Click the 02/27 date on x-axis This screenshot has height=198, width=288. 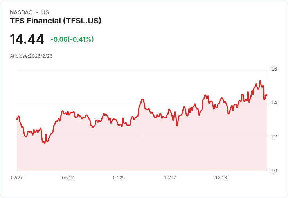(17, 178)
